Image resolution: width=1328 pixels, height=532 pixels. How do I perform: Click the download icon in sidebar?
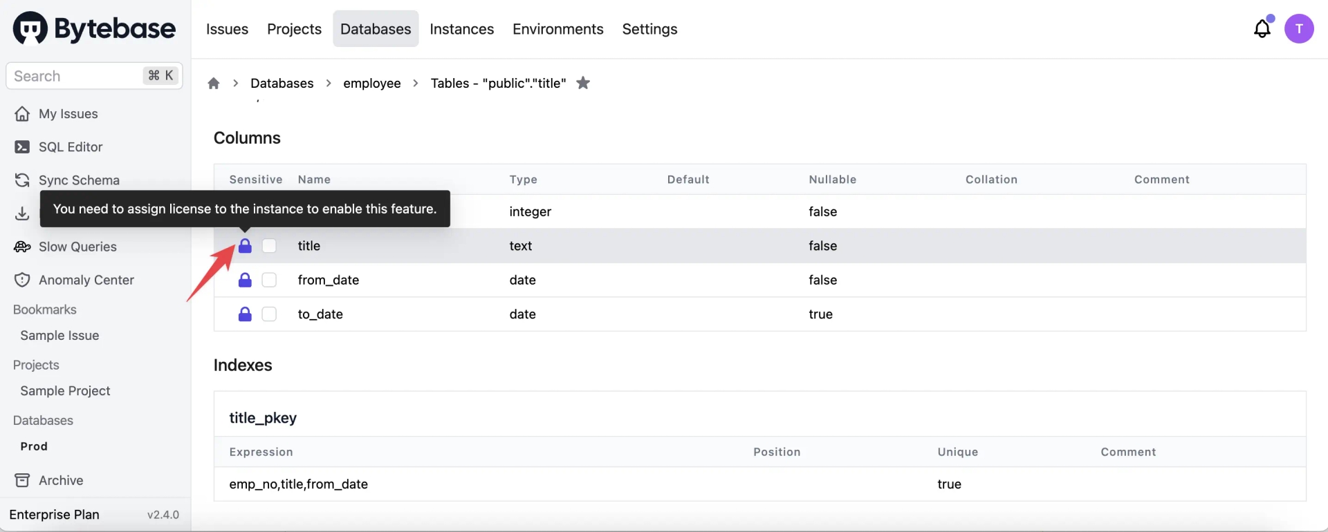(x=22, y=213)
